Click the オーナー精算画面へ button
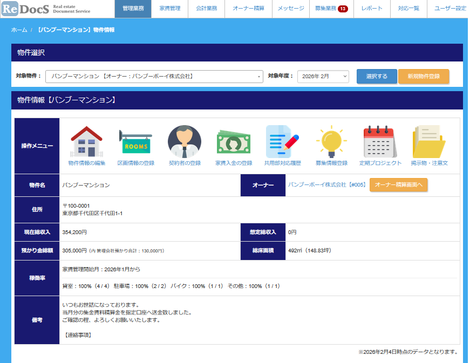This screenshot has height=363, width=470. click(x=398, y=185)
